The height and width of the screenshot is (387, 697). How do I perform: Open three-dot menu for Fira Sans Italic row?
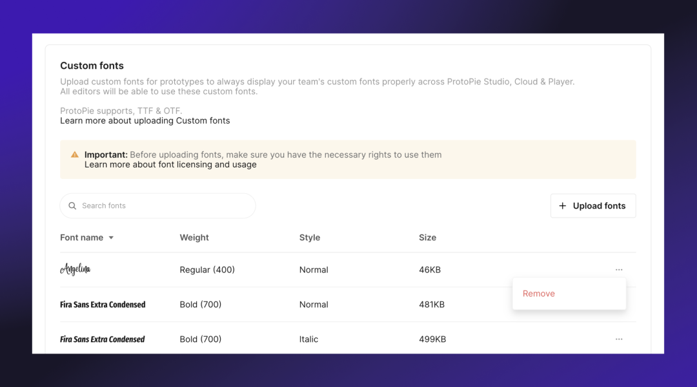coord(618,339)
